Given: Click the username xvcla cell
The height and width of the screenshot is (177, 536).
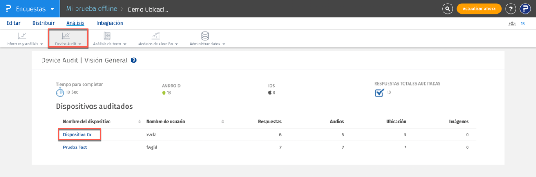Looking at the screenshot, I should click(x=152, y=134).
